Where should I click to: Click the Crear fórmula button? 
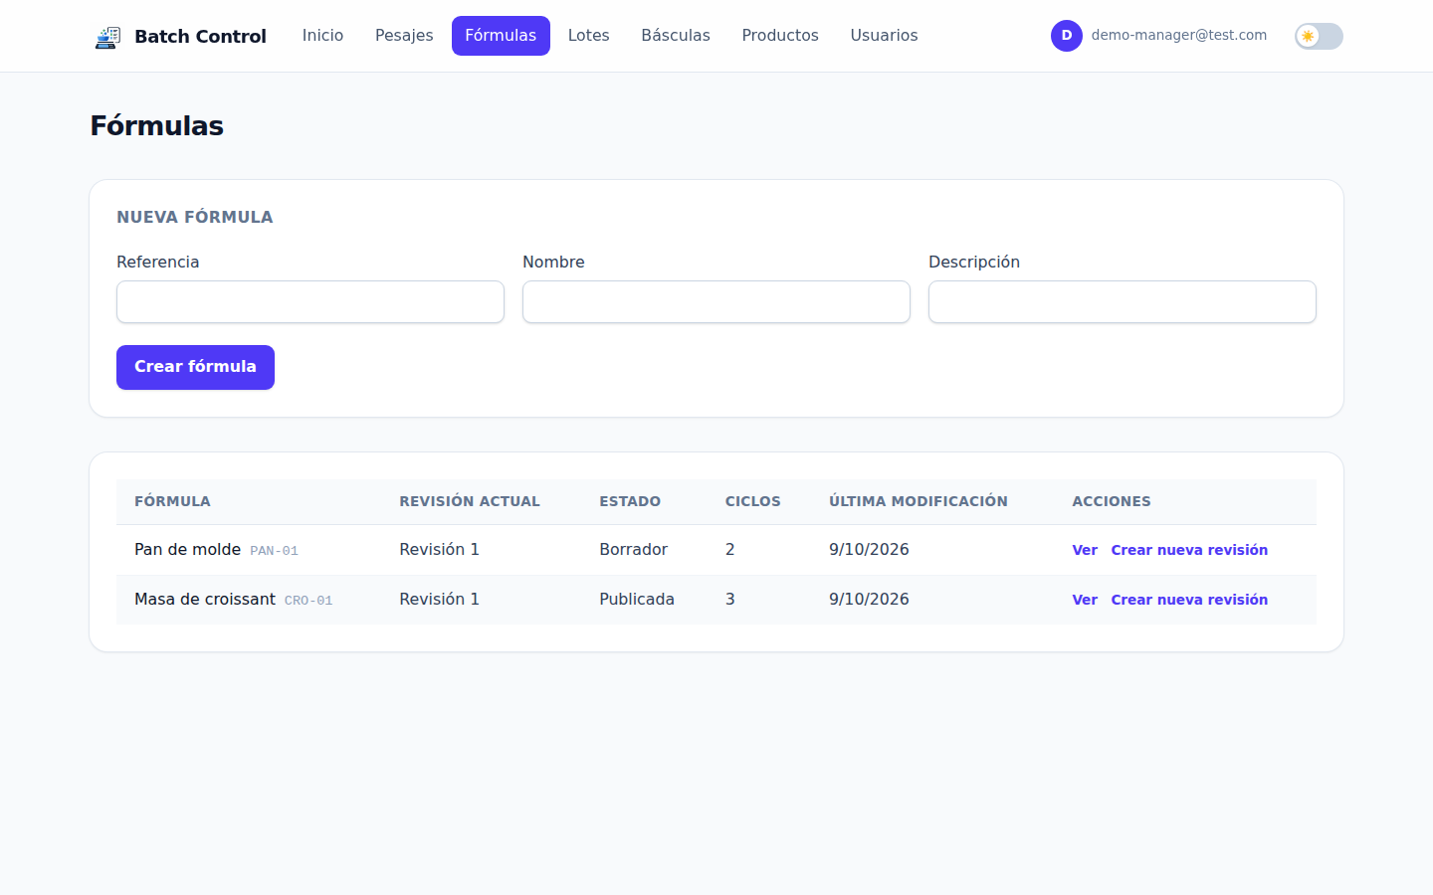[x=195, y=367]
